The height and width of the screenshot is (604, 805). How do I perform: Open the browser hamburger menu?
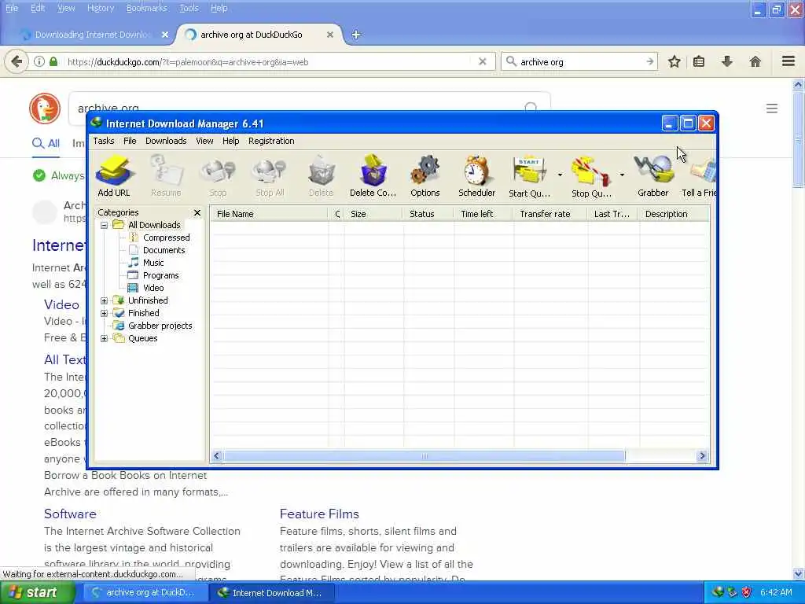coord(788,61)
